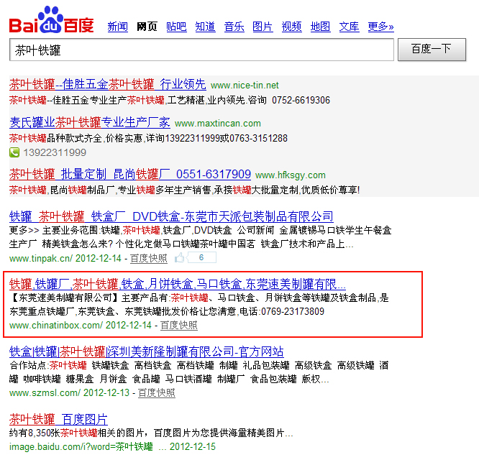Open the 东莞速美制罐 result title in red box
Screen dimensions: 479x460
tap(177, 283)
